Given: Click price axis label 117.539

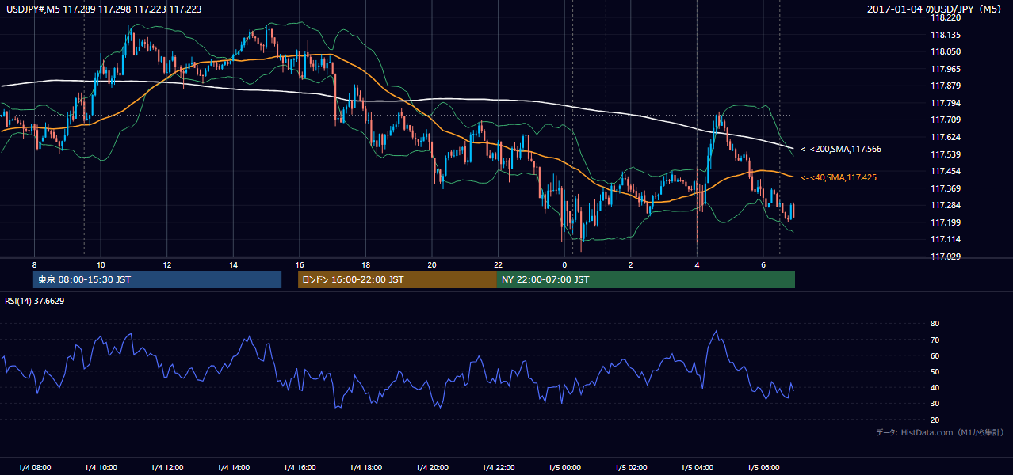Looking at the screenshot, I should point(946,154).
